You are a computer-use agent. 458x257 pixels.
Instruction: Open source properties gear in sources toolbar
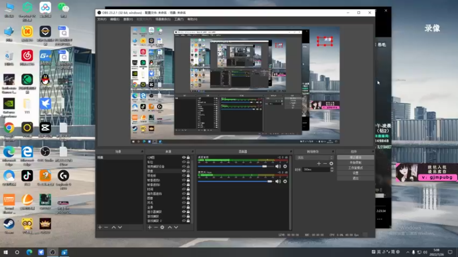tap(162, 227)
